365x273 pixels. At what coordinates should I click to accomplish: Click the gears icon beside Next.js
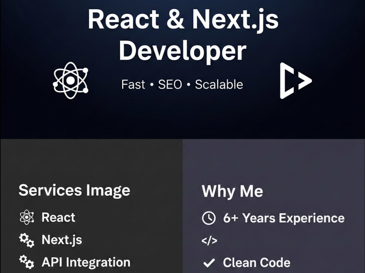point(27,240)
